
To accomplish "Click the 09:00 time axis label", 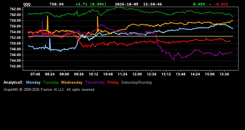I will [x=64, y=74].
